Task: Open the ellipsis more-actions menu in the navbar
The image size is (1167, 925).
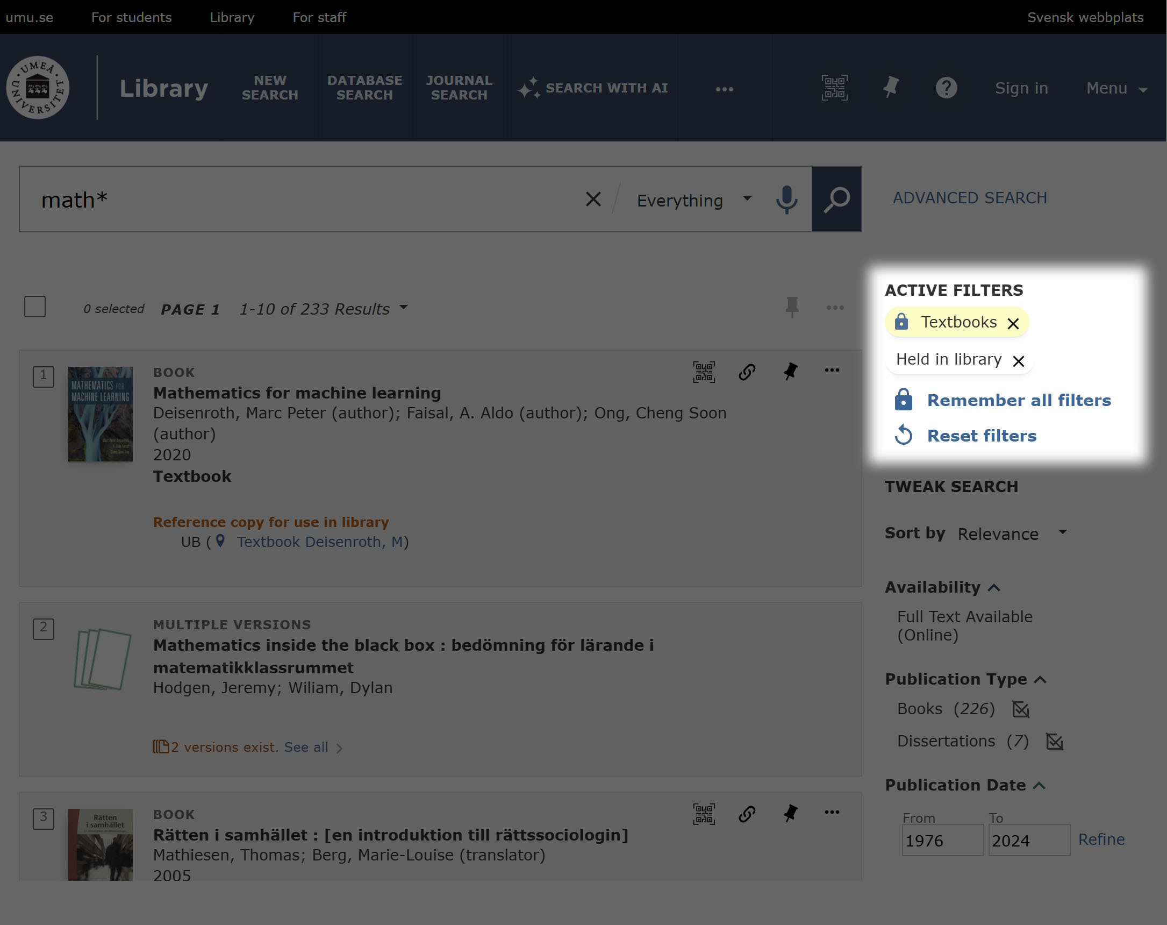Action: pos(725,88)
